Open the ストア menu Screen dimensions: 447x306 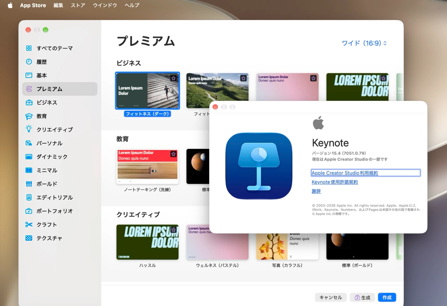click(78, 5)
